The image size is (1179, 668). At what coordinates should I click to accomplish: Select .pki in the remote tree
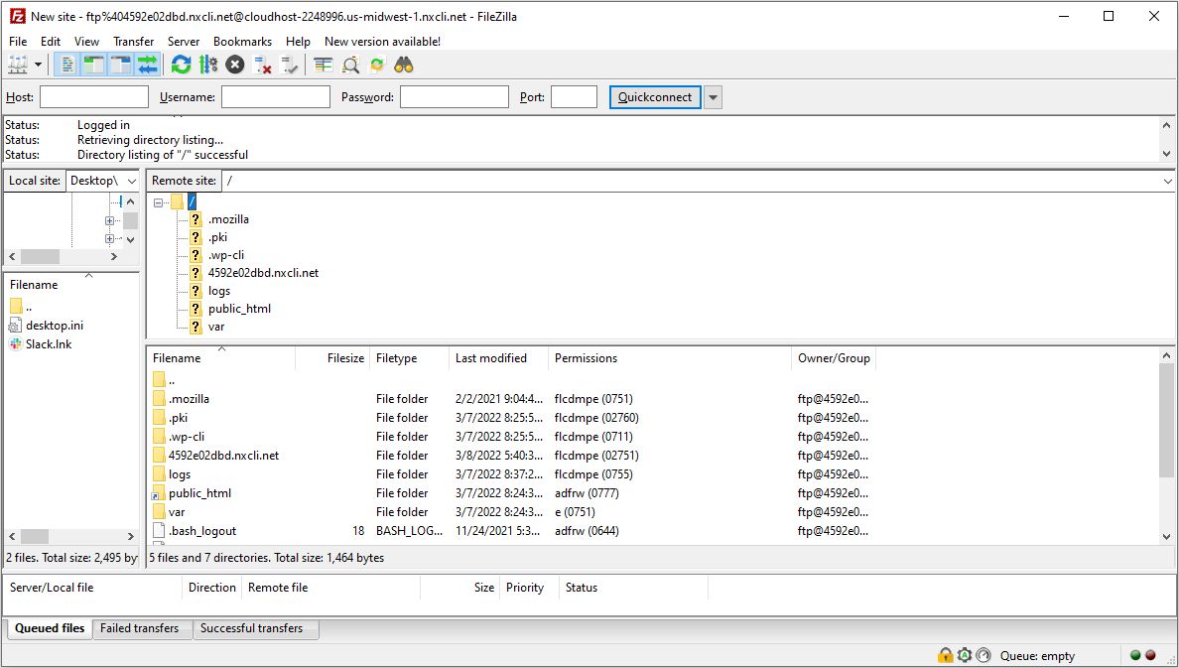click(217, 237)
